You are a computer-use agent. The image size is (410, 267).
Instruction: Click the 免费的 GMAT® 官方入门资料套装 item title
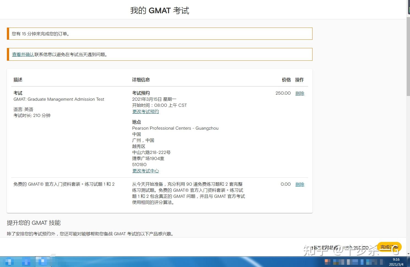click(64, 184)
